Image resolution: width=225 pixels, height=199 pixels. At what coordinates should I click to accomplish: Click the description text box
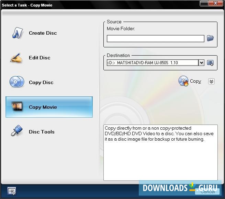(160, 153)
